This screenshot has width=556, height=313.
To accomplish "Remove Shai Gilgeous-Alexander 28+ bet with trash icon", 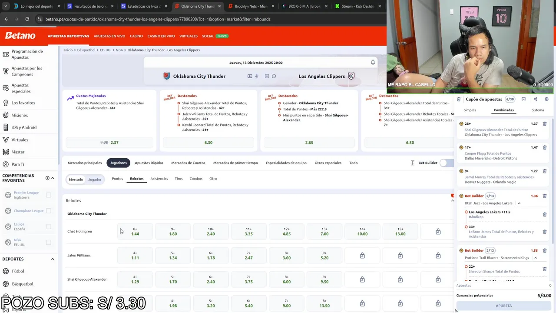I will tap(545, 124).
